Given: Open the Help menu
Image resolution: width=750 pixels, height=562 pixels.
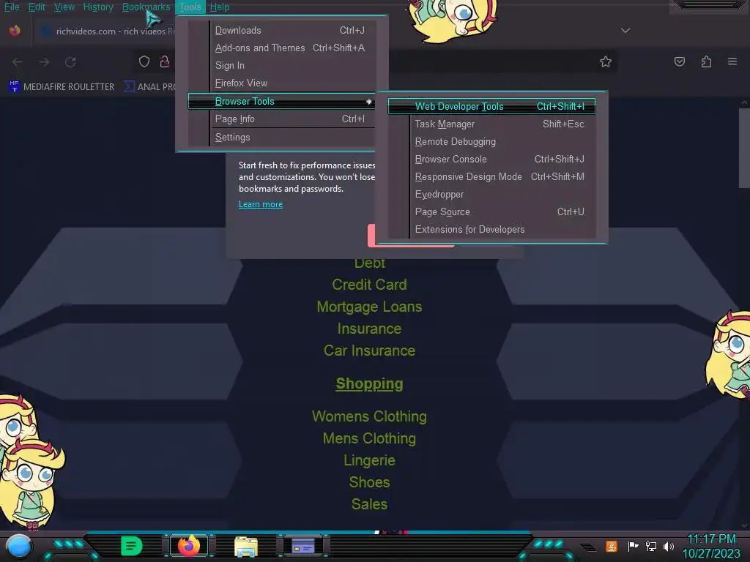Looking at the screenshot, I should point(220,7).
